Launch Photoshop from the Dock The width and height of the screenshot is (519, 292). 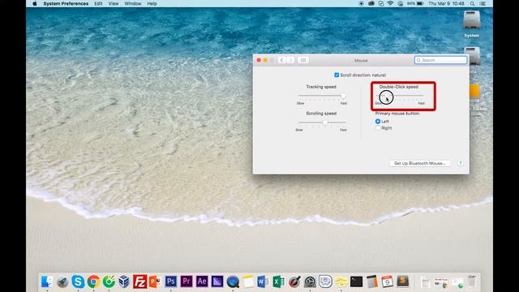tap(171, 281)
